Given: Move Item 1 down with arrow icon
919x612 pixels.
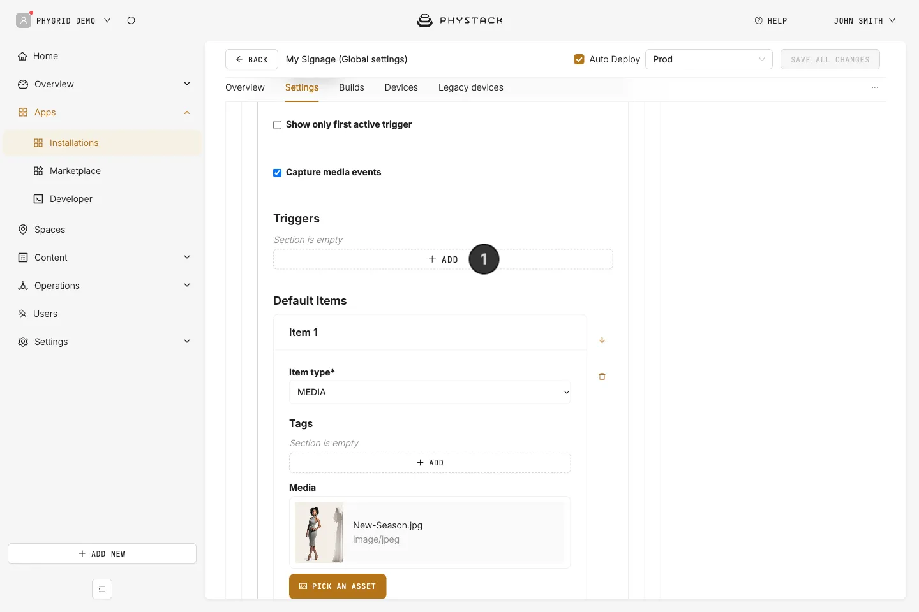Looking at the screenshot, I should tap(602, 340).
